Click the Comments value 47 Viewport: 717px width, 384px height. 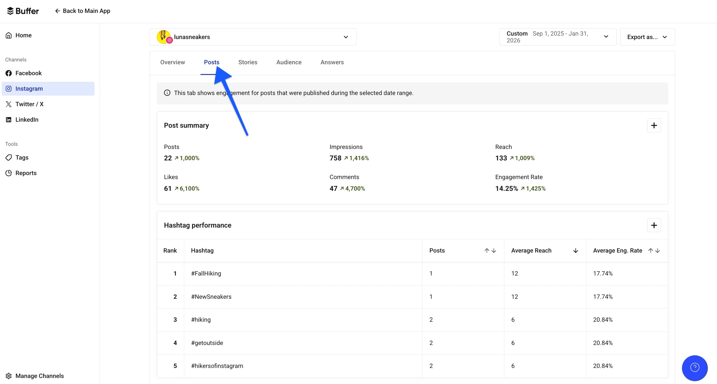(x=334, y=189)
